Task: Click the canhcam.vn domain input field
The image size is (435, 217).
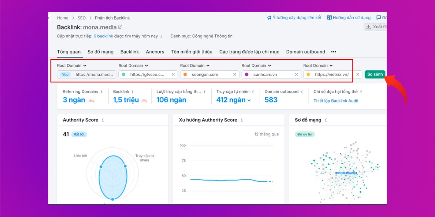Action: (271, 75)
